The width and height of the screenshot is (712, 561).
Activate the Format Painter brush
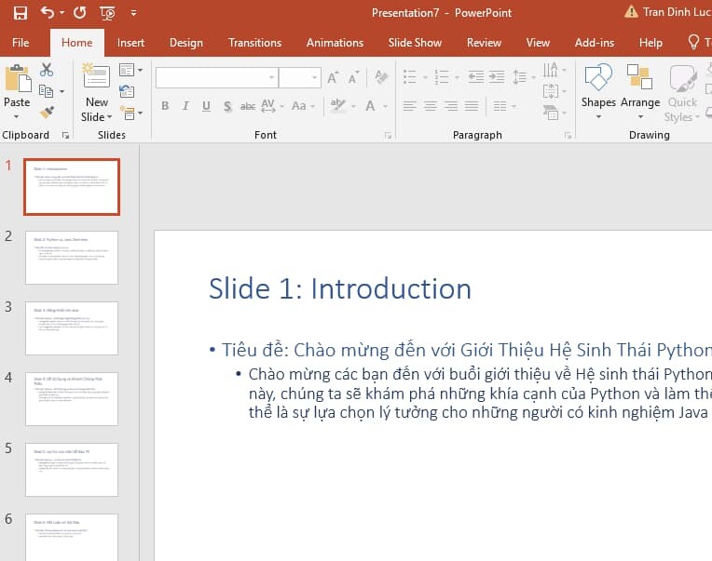[x=47, y=112]
